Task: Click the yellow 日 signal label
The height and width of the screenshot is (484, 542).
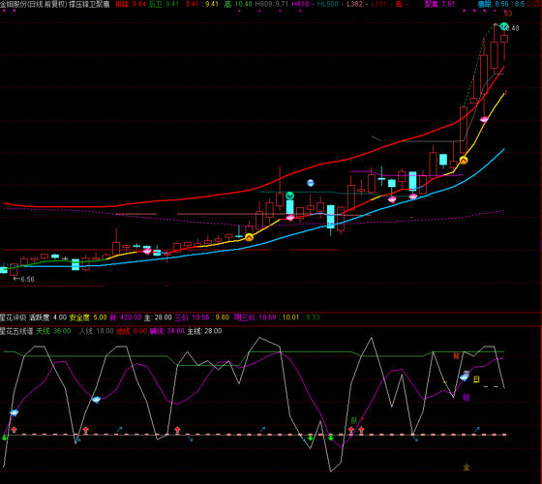Action: coord(476,379)
